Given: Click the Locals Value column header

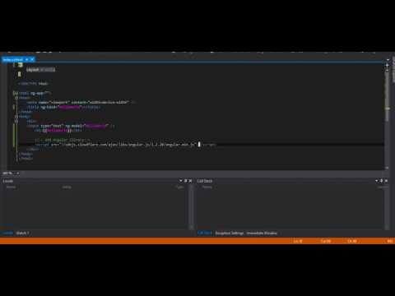Looking at the screenshot, I should tap(67, 187).
